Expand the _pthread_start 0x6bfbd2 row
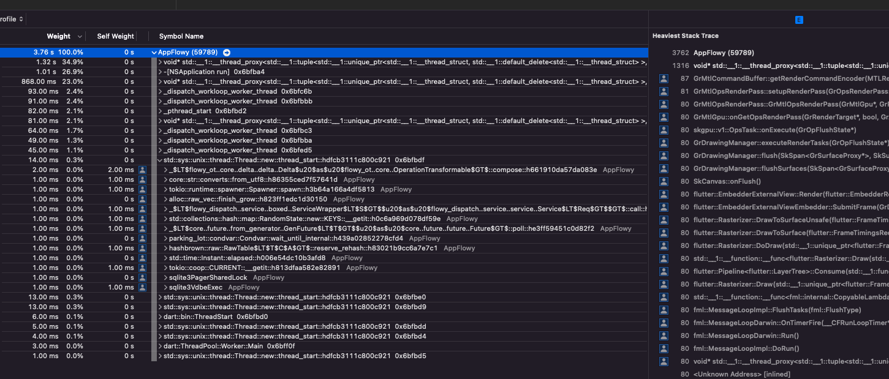 pos(160,111)
